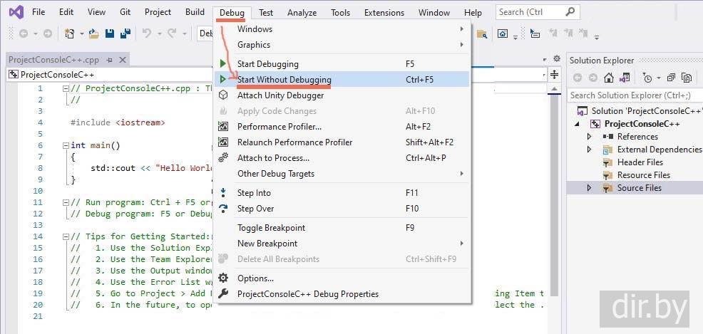Choose Attach Unity Debugger
This screenshot has height=334, width=703.
[x=342, y=95]
